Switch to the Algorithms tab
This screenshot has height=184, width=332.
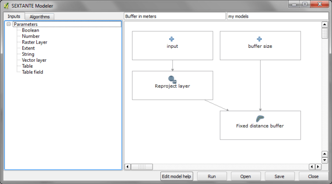click(40, 16)
